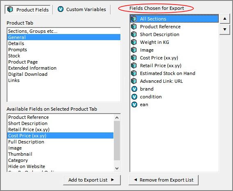This screenshot has height=191, width=233.
Task: Click the cube icon next to Advanced Link: URL
Action: [x=134, y=81]
